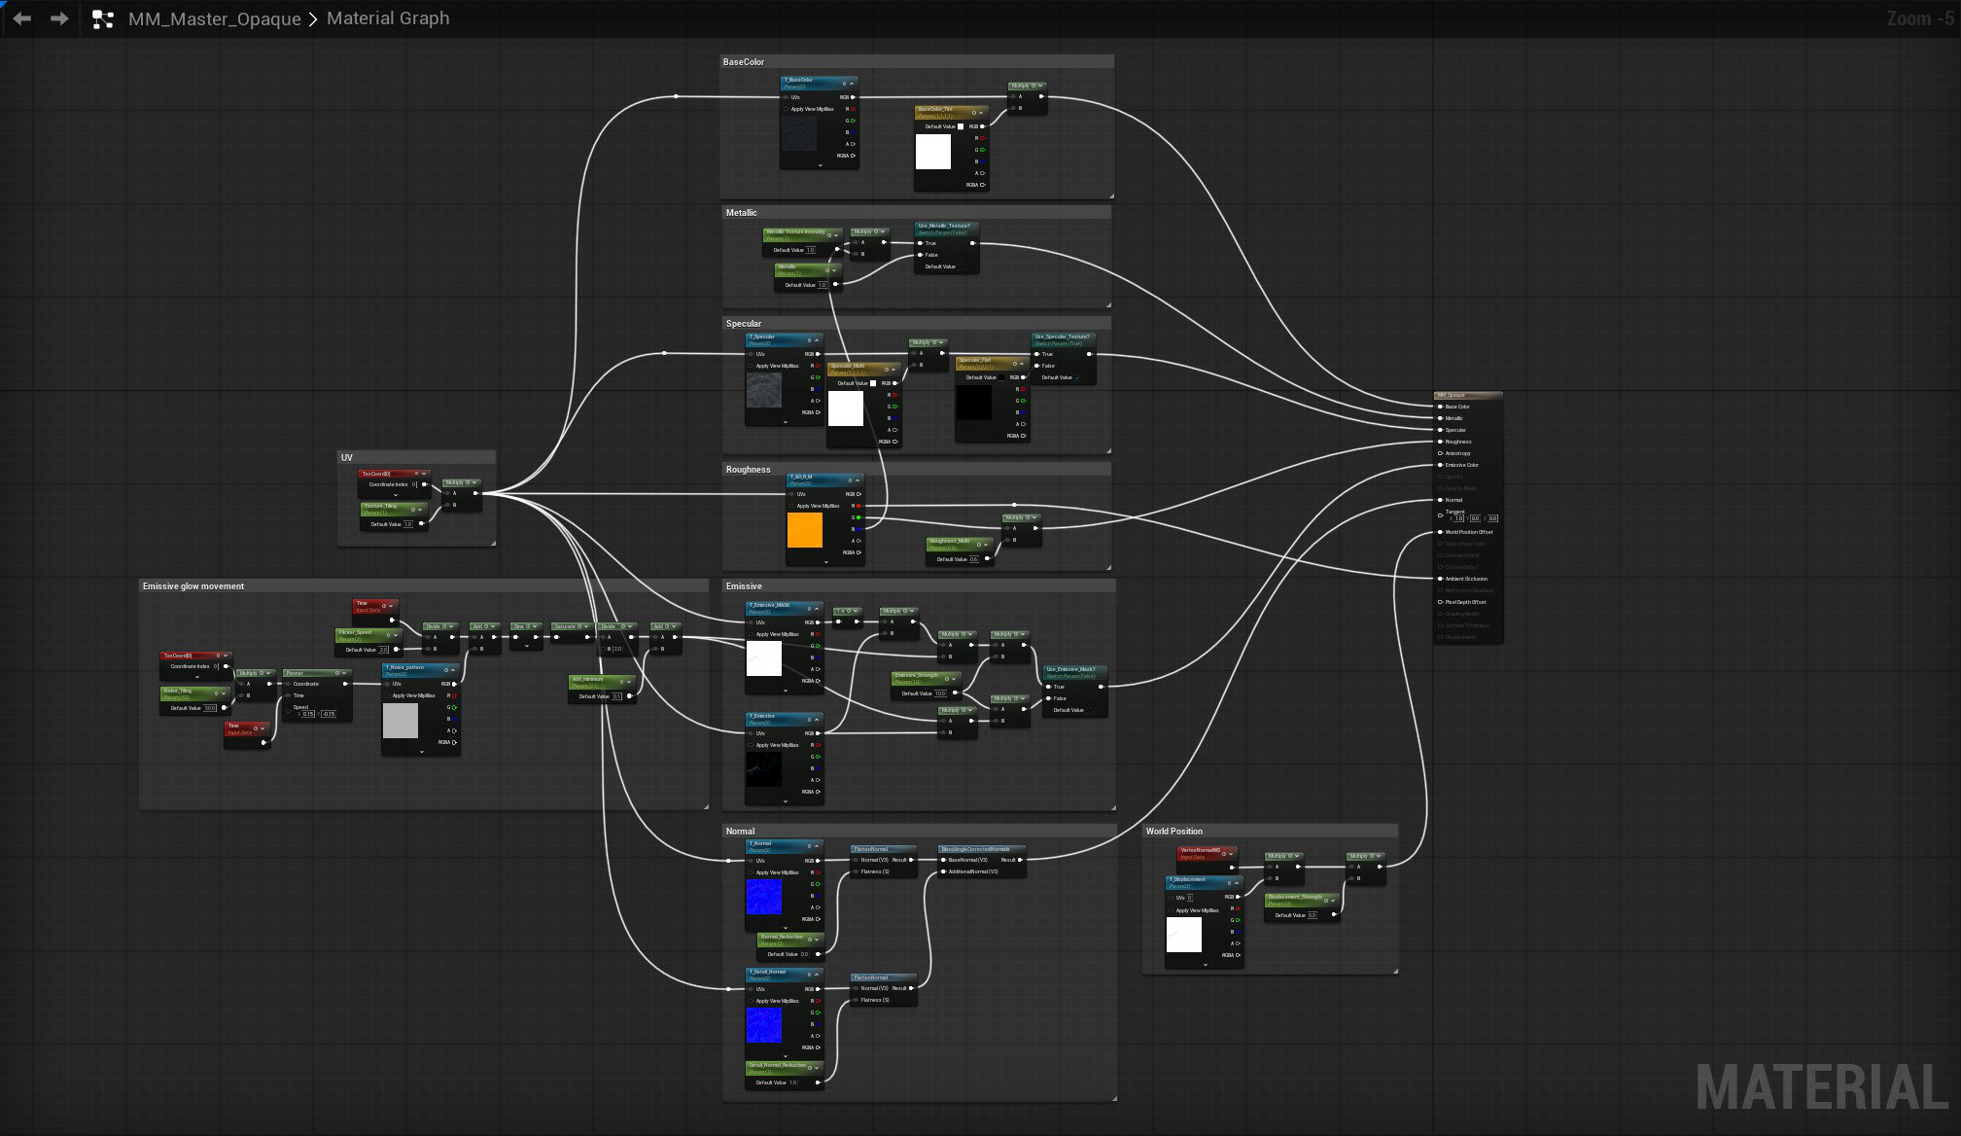Toggle Apply View MipBias on T_Displacement

1172,910
